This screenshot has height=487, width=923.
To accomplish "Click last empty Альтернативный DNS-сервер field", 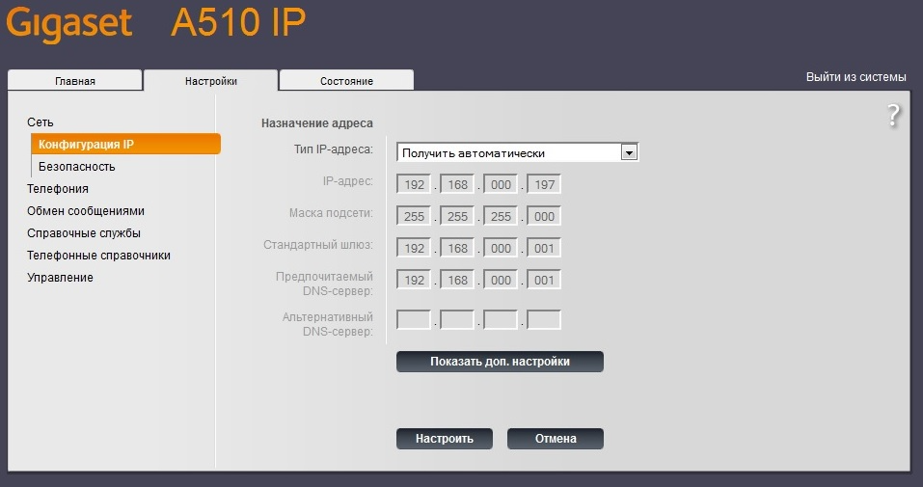I will pos(544,320).
